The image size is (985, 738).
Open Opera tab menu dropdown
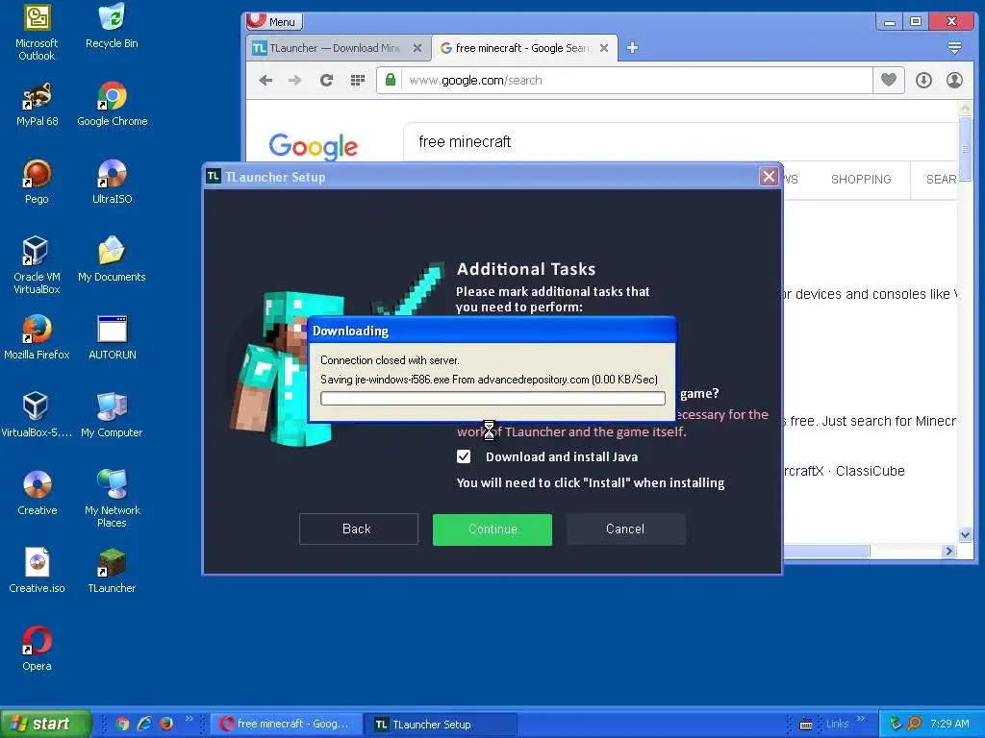tap(954, 48)
